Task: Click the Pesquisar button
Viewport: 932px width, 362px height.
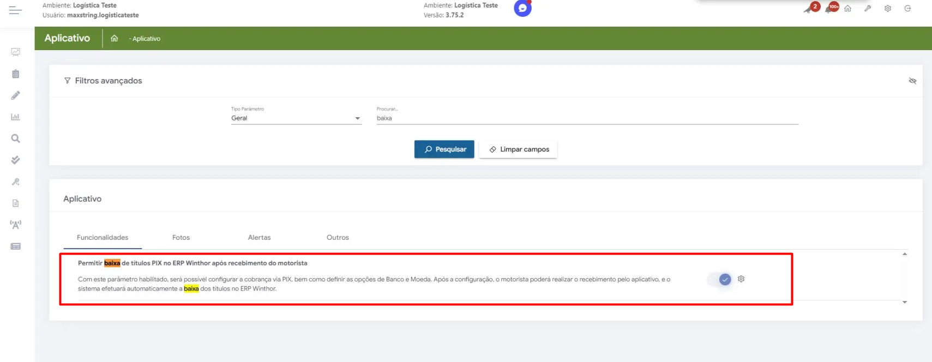Action: coord(444,149)
